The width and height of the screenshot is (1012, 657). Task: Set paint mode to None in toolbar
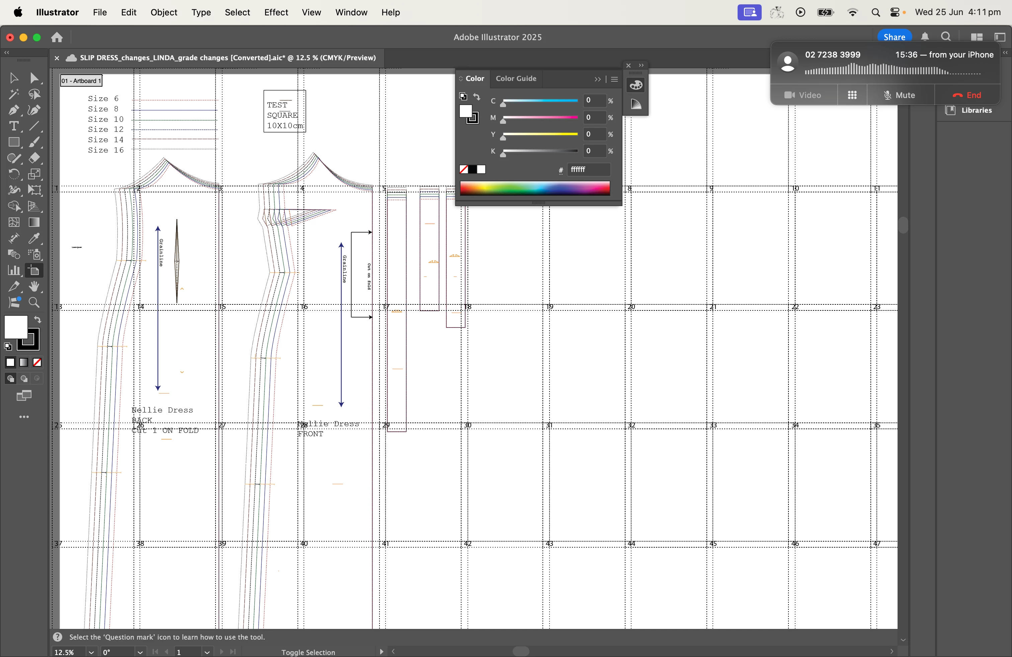pos(37,363)
